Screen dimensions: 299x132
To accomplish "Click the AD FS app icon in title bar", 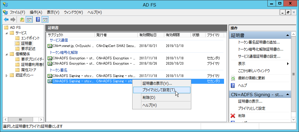I will point(5,5).
